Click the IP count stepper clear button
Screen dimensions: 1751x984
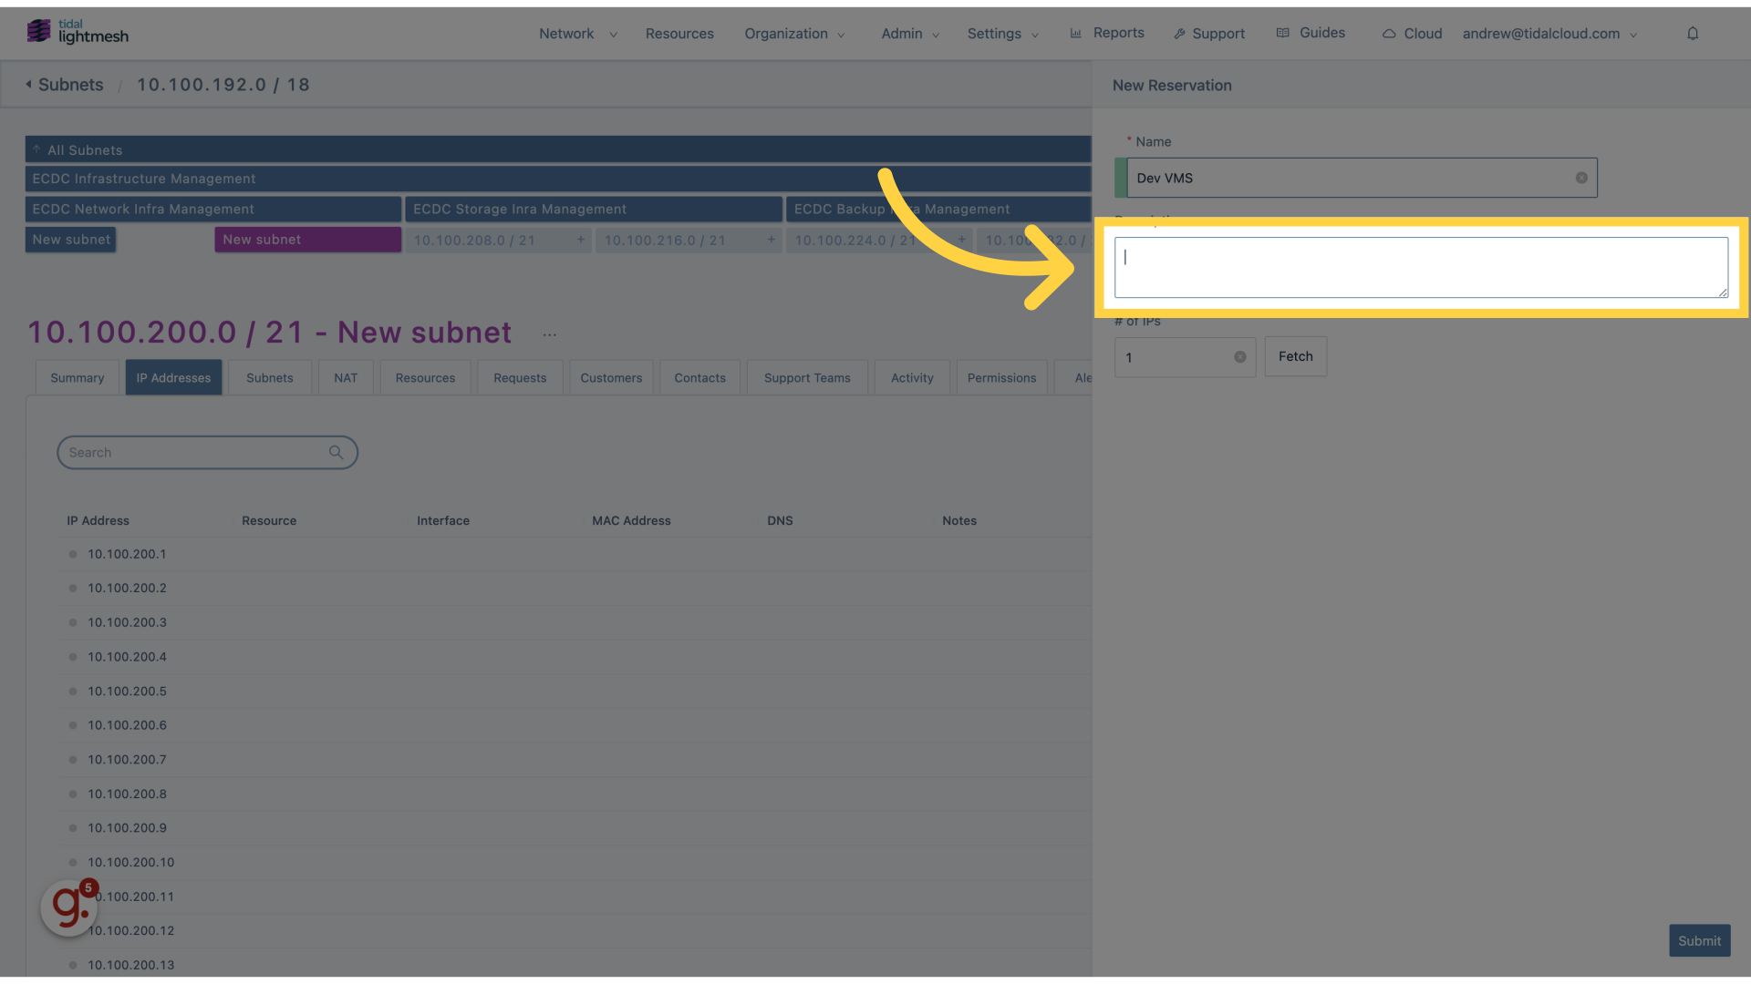coord(1240,357)
